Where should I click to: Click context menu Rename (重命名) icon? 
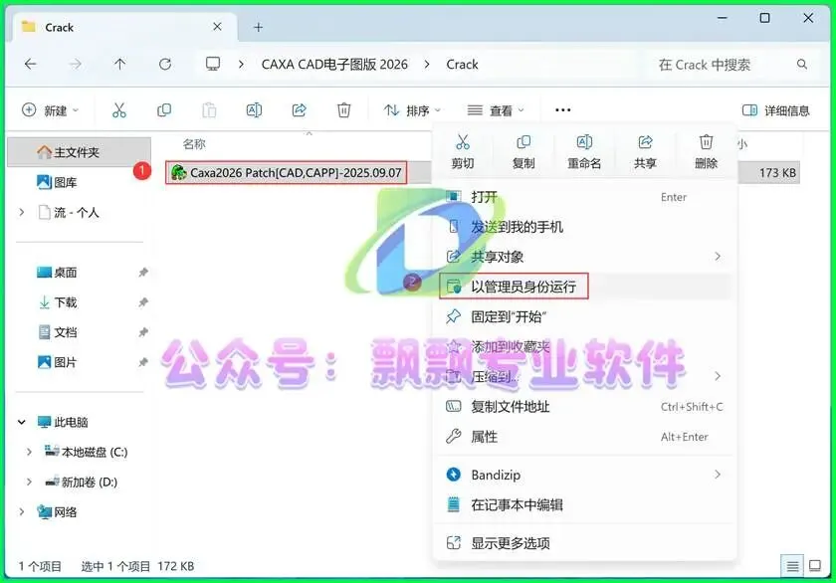(584, 142)
